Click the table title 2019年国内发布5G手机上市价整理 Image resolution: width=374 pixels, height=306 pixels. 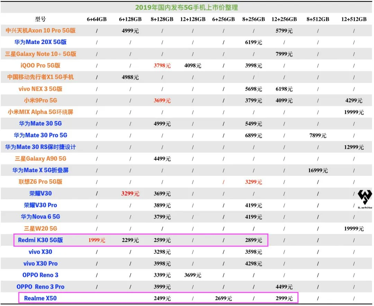click(x=187, y=7)
